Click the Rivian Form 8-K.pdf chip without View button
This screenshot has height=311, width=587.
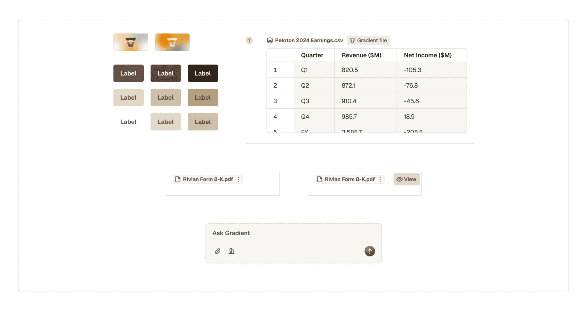207,179
